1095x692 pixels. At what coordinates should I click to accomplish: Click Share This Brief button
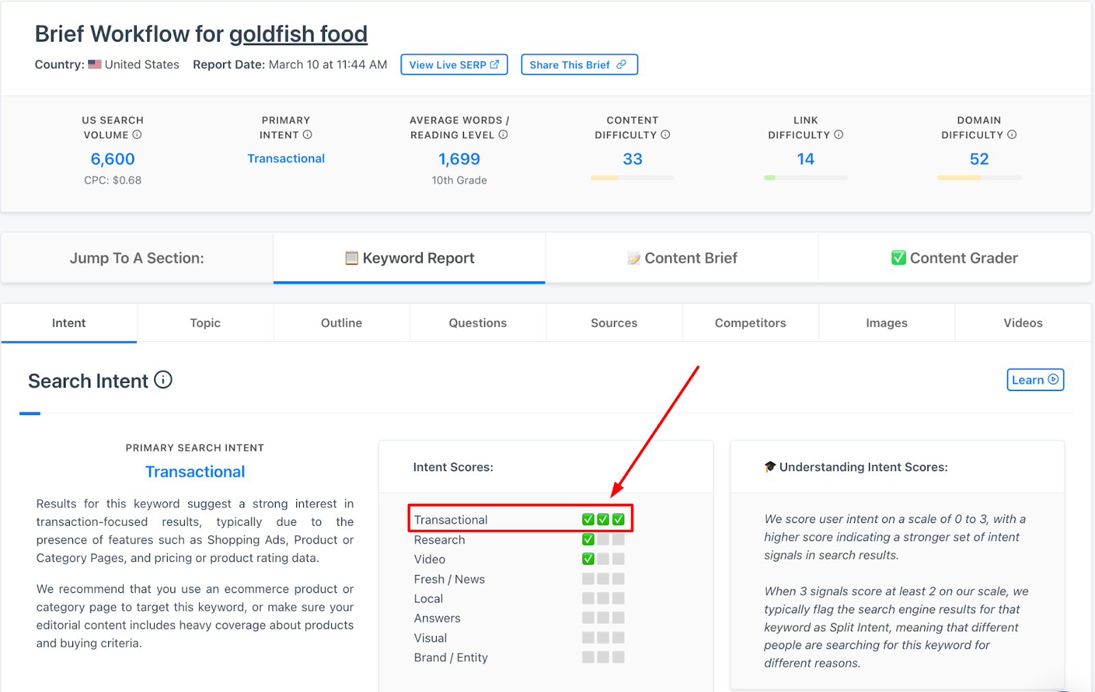pos(579,65)
